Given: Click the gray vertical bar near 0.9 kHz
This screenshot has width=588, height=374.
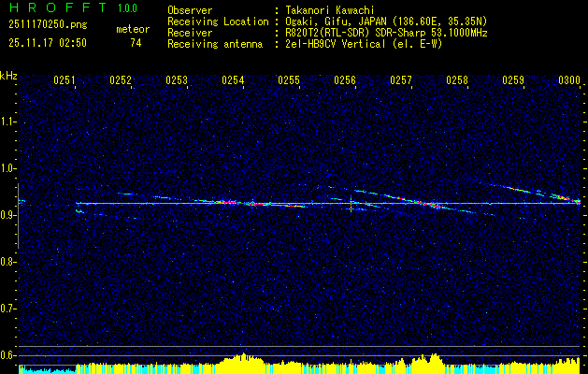Looking at the screenshot, I should (18, 216).
